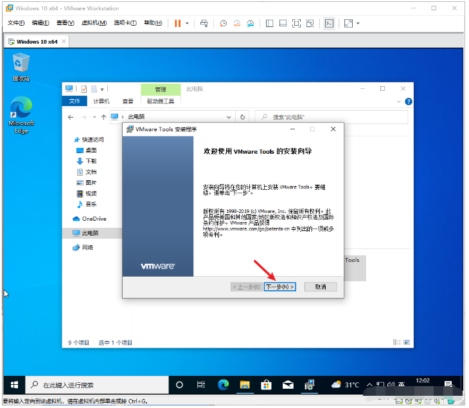469x408 pixels.
Task: Click the take snapshot clock icon
Action: (x=224, y=23)
